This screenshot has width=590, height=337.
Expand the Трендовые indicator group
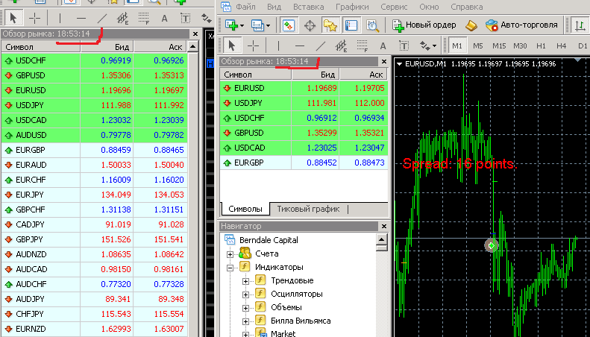tap(245, 281)
